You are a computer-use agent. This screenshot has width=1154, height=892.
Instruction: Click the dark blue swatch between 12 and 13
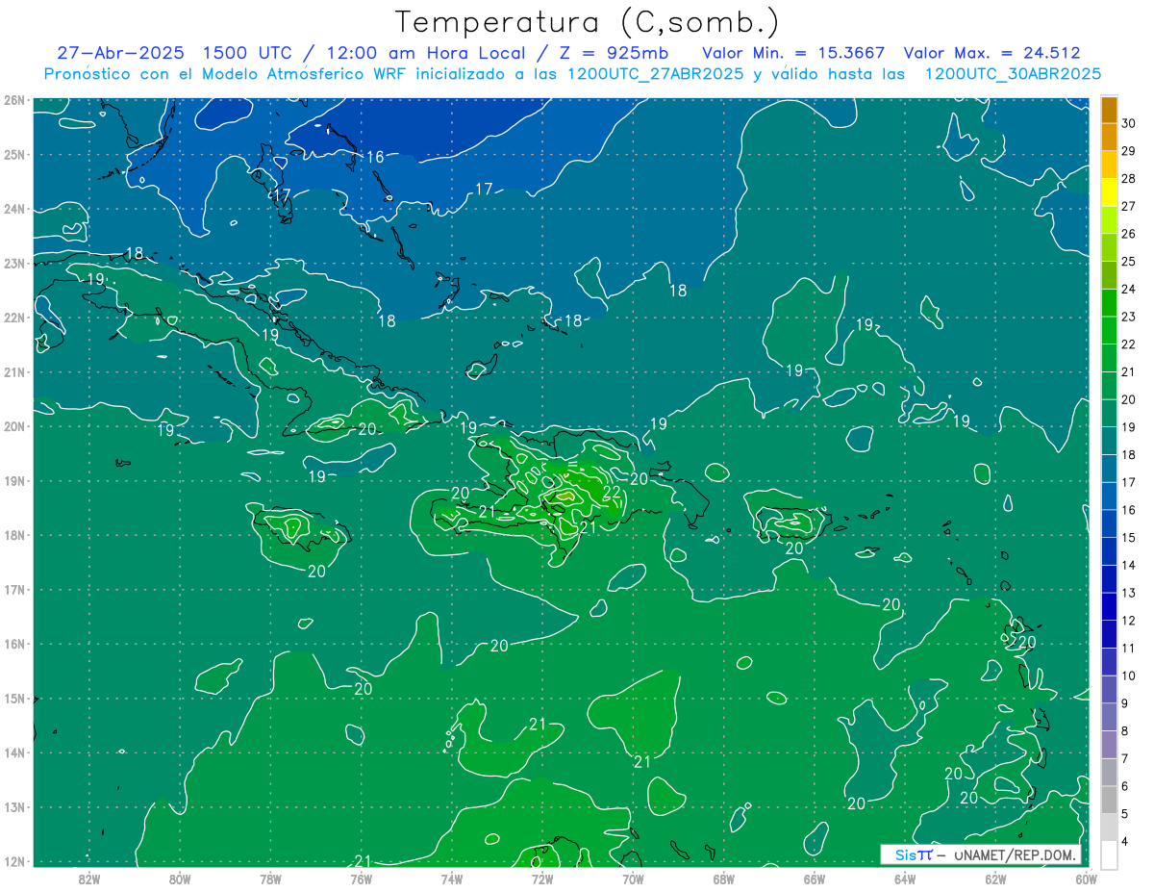tap(1109, 606)
